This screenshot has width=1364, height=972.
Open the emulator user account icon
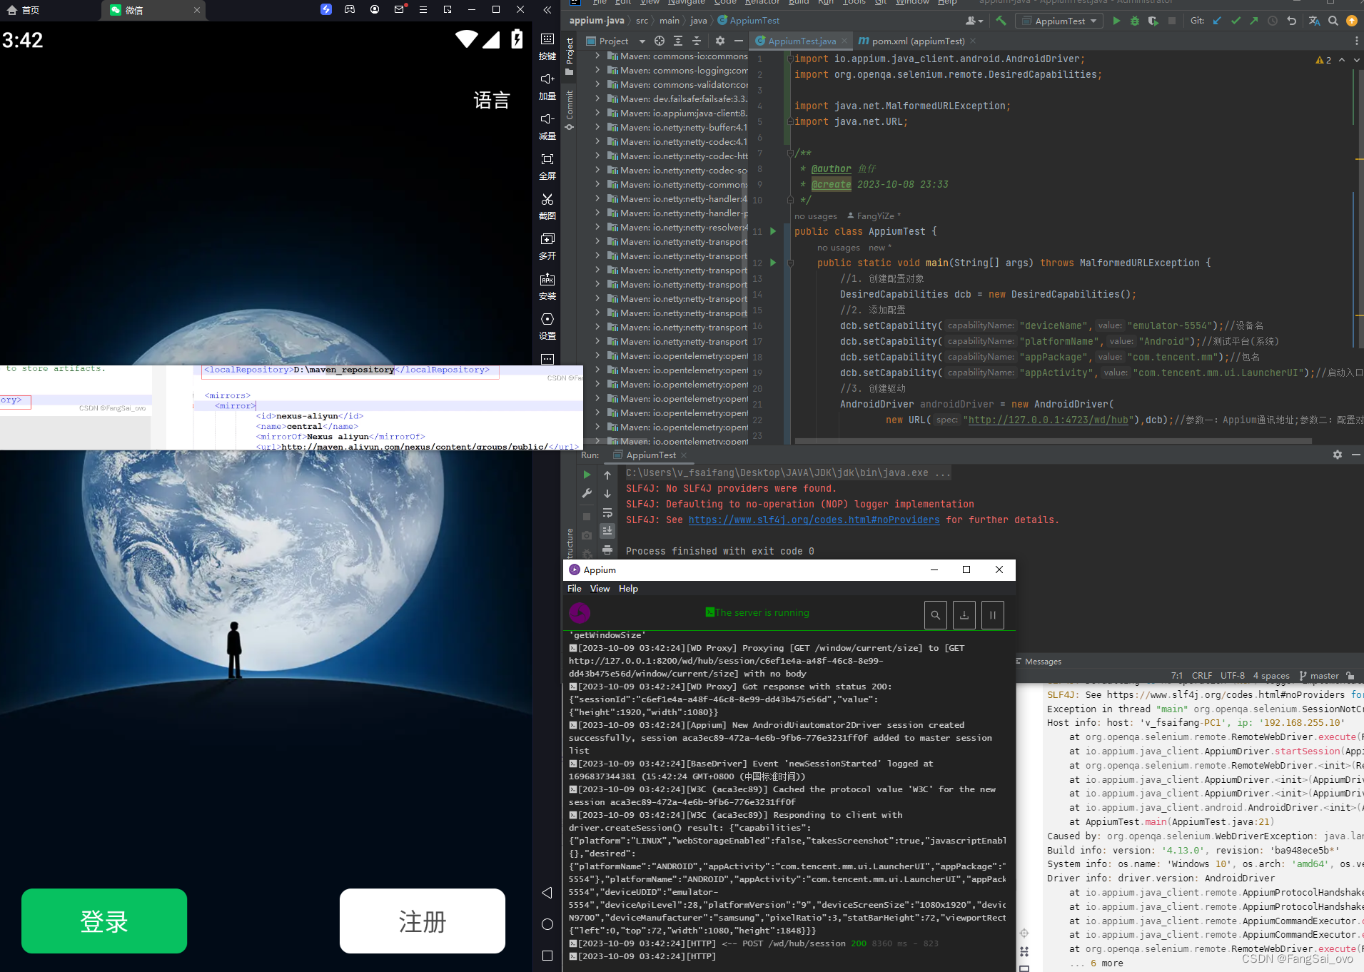click(x=375, y=9)
